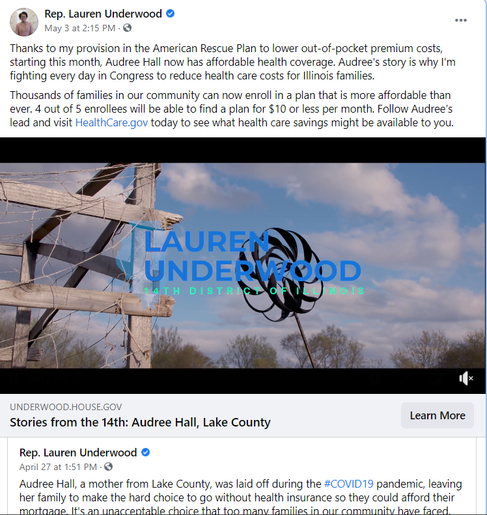Play the Lauren Underwood video
The width and height of the screenshot is (487, 515).
click(243, 266)
